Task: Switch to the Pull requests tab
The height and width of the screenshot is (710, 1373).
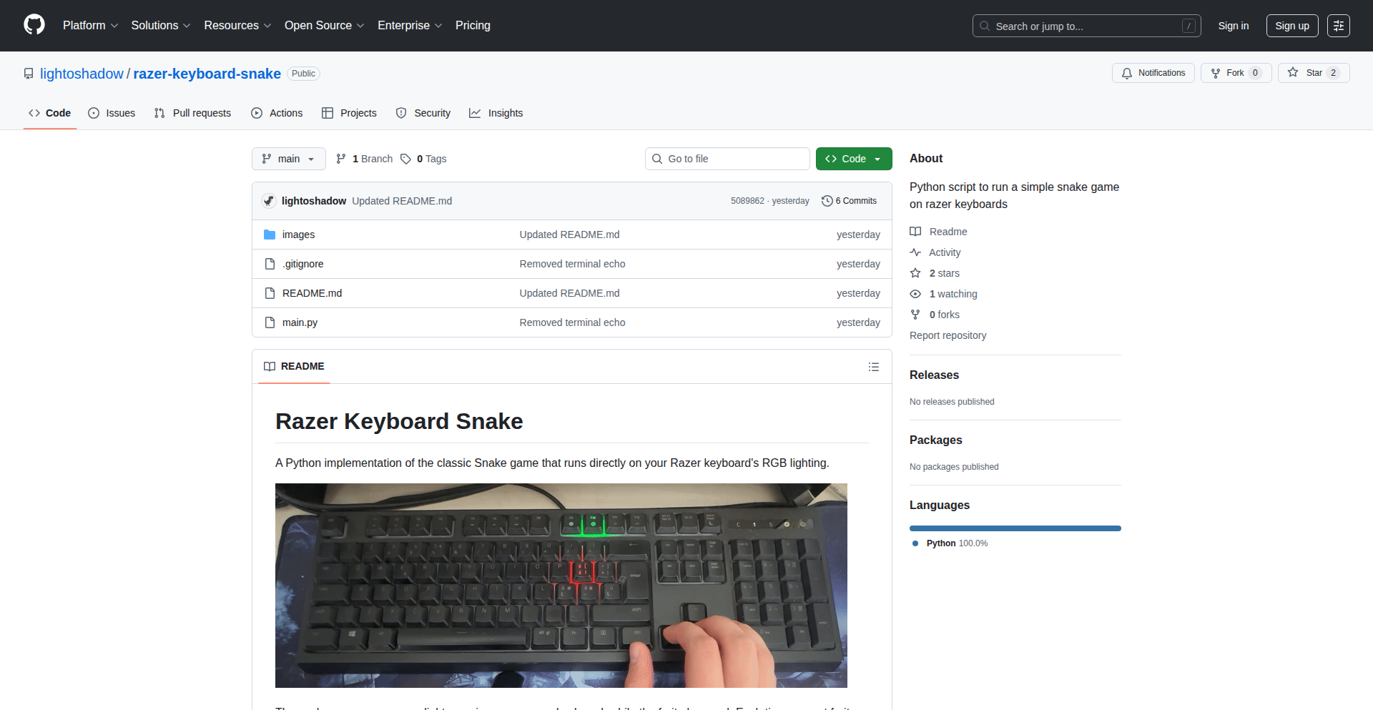Action: pos(192,113)
